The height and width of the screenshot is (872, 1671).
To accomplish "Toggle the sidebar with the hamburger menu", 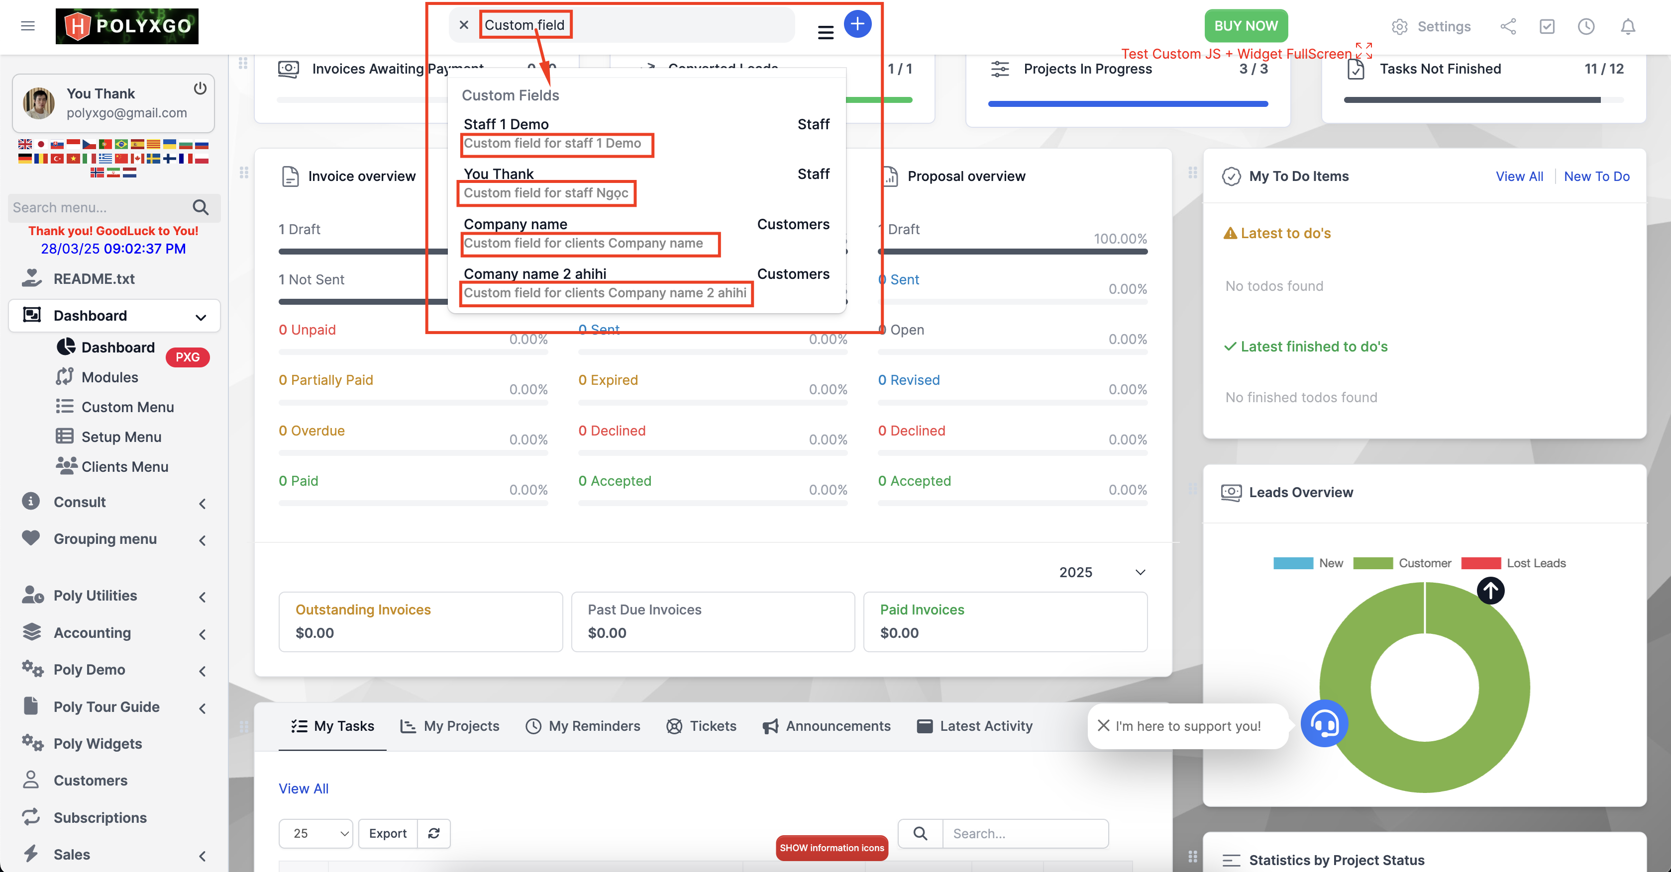I will click(28, 25).
